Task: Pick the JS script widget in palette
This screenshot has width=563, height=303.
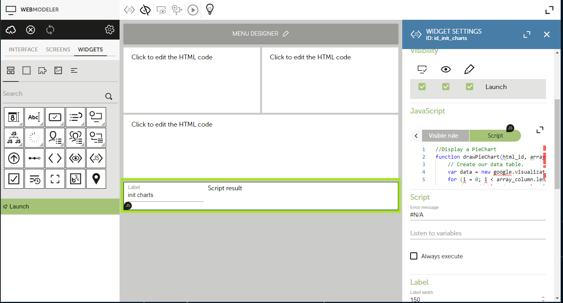Action: pos(96,158)
